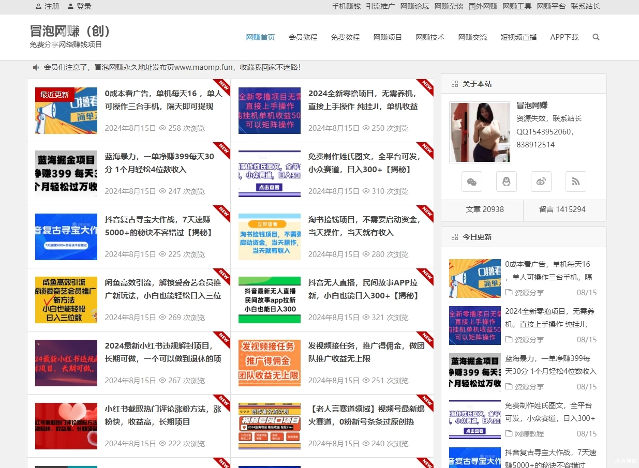Screen dimensions: 639x468
Task: Open the 会员教程 navigation item
Action: pyautogui.click(x=303, y=37)
